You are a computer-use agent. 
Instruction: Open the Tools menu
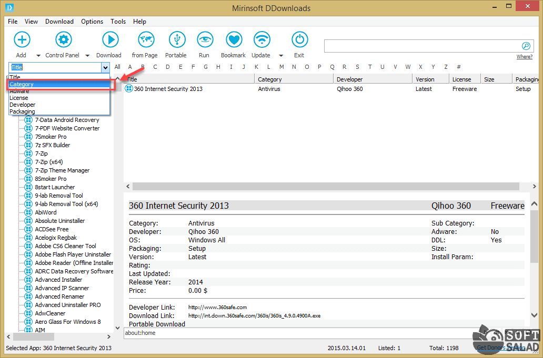click(x=118, y=22)
